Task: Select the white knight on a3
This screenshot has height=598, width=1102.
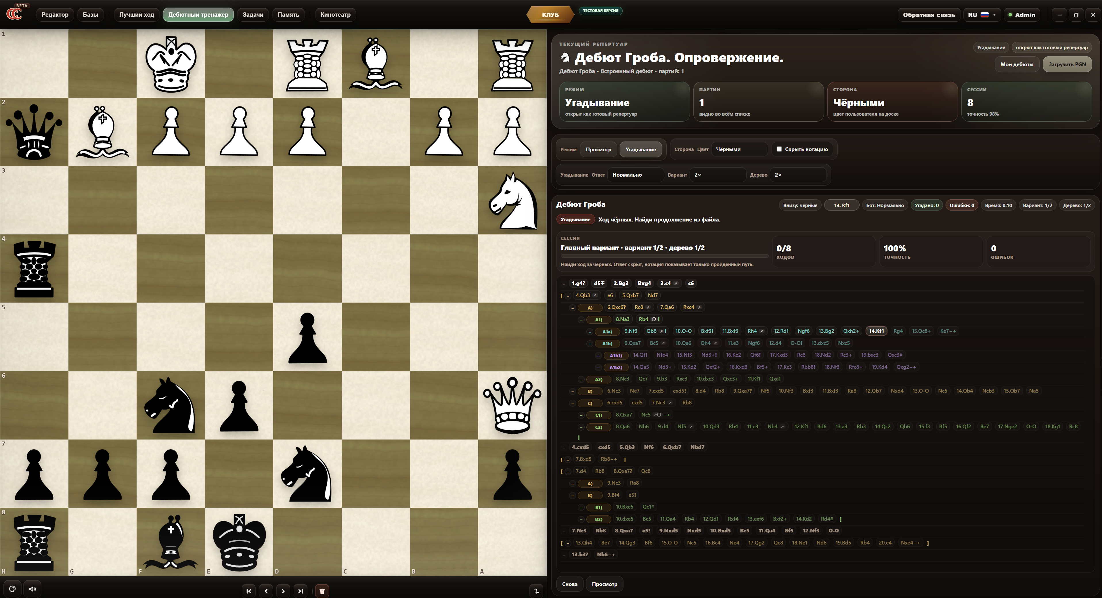Action: point(513,200)
